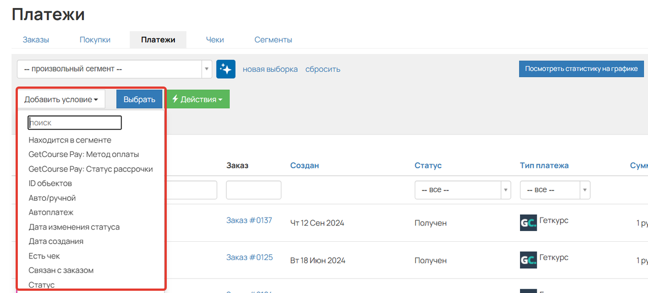
Task: Click Получен status in Заказ #0137 row
Action: (x=431, y=223)
